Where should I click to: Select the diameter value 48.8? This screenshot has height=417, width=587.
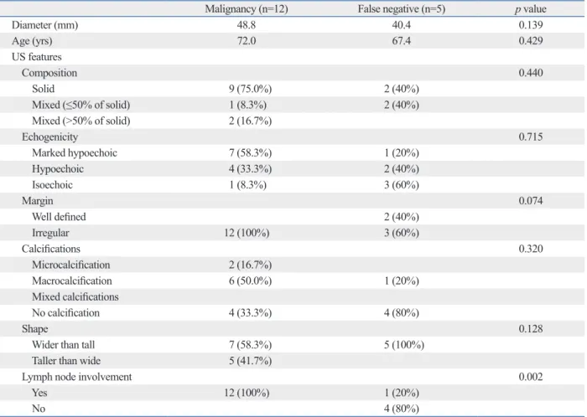click(247, 25)
